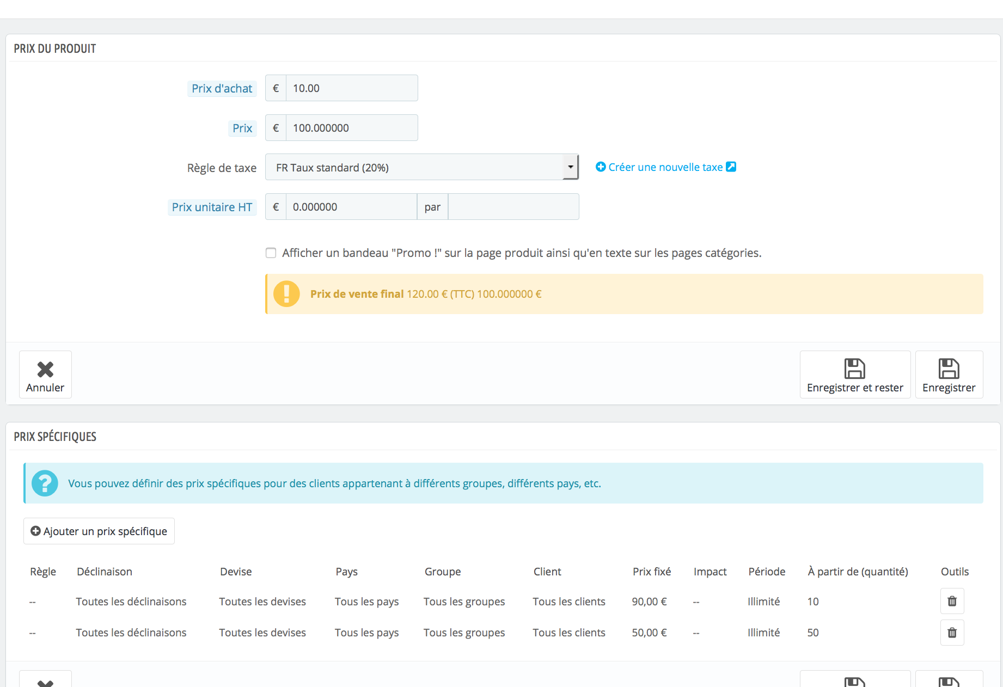
Task: Click the Enregistrer floppy disk icon
Action: (x=949, y=369)
